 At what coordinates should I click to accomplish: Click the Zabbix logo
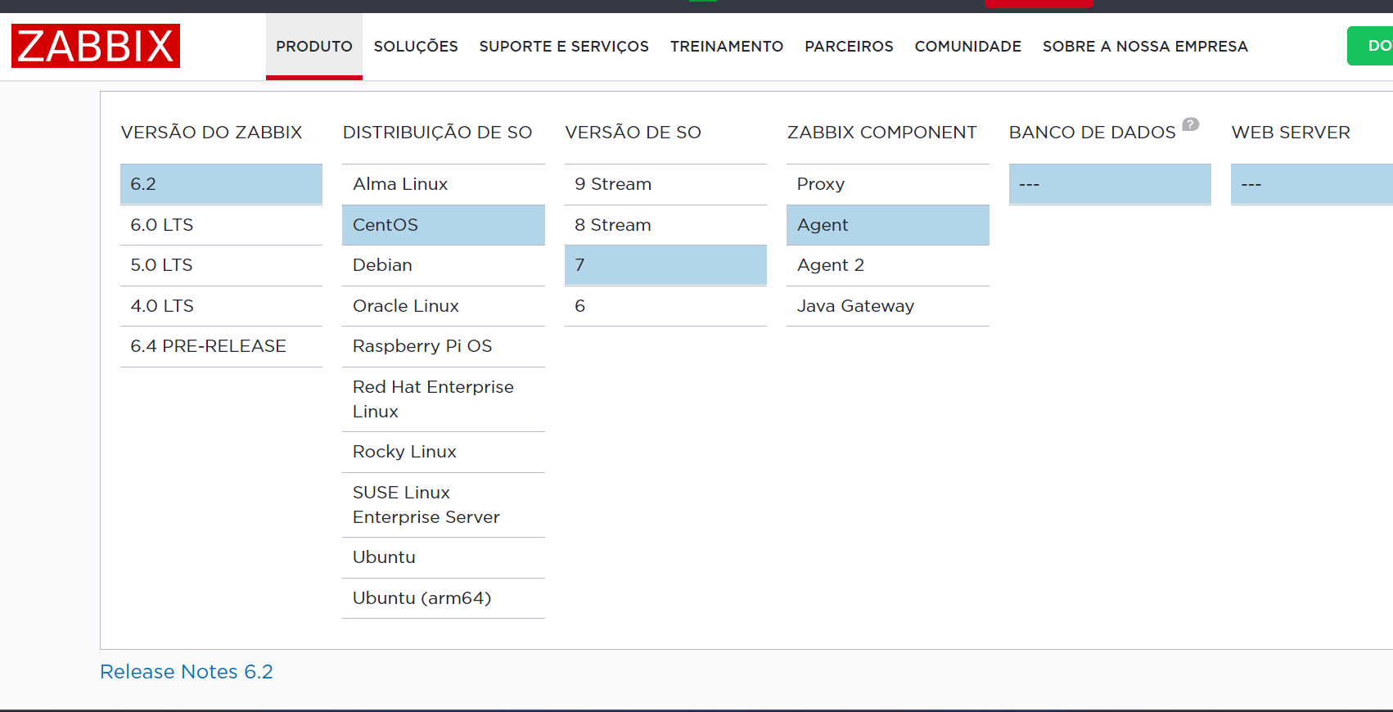click(96, 46)
